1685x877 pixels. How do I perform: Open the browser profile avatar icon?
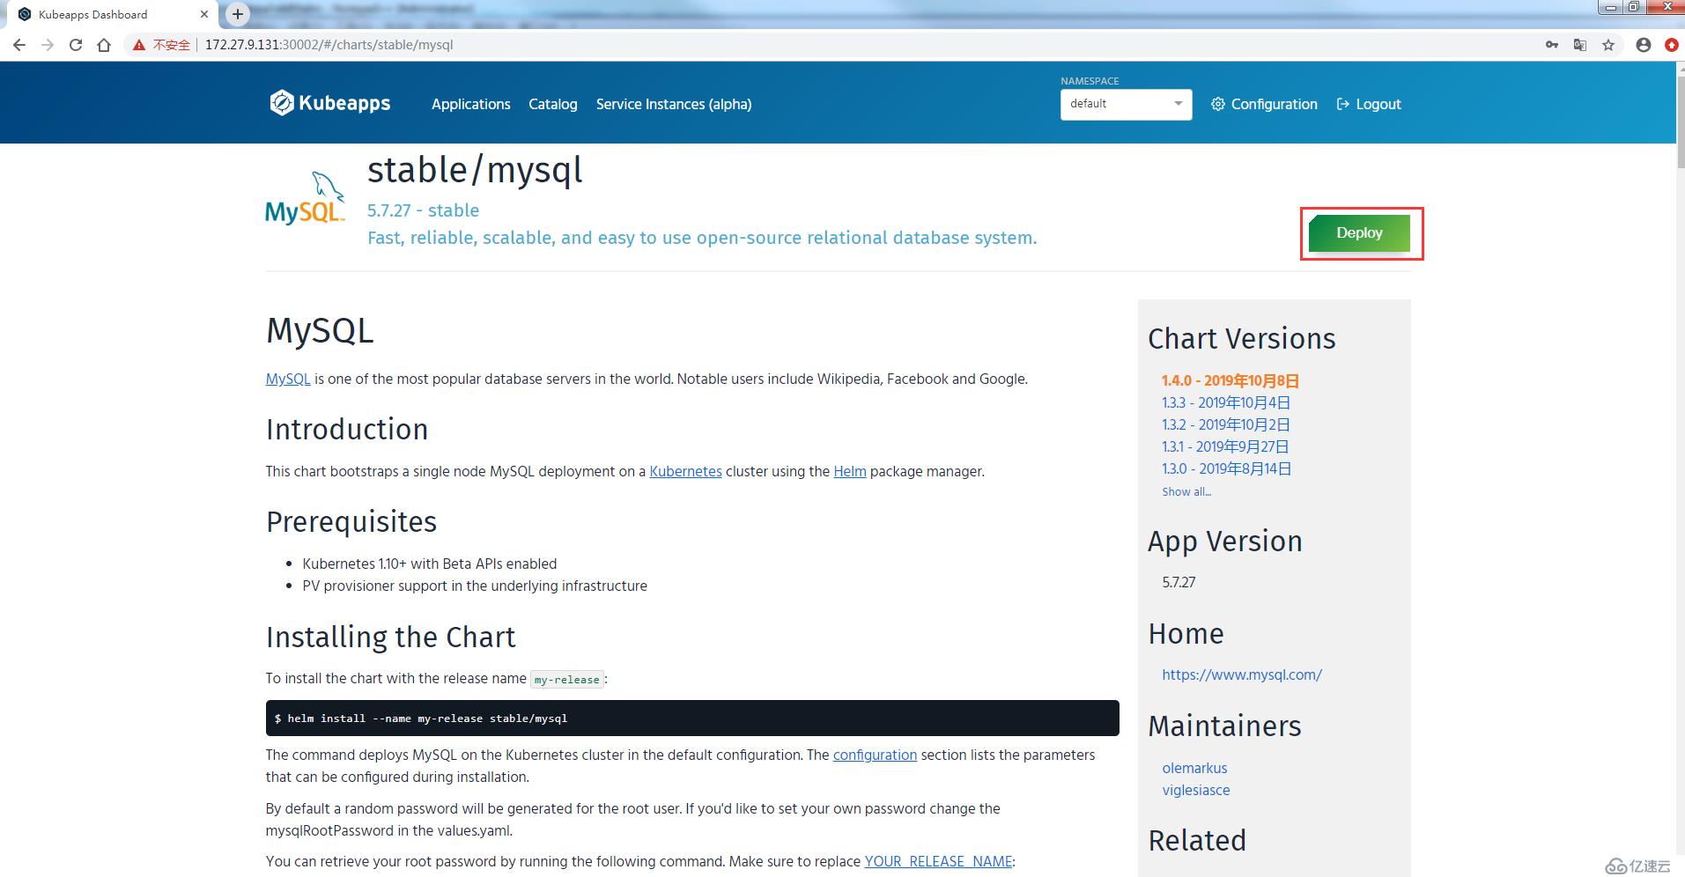tap(1644, 45)
